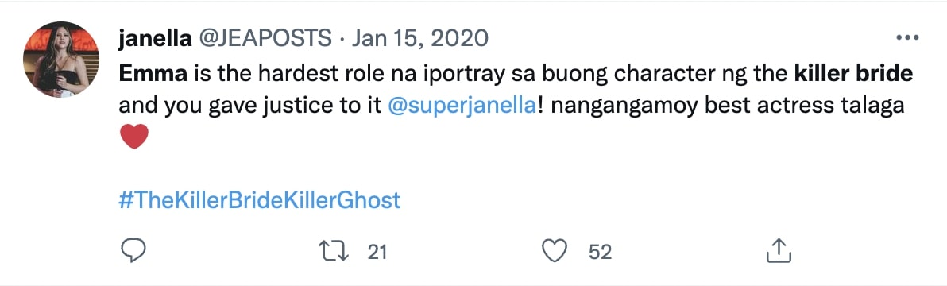Open janella's profile picture

pos(60,59)
